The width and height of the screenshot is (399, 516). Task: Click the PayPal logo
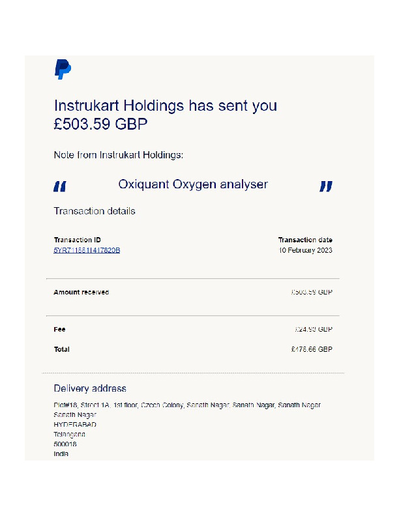click(63, 69)
